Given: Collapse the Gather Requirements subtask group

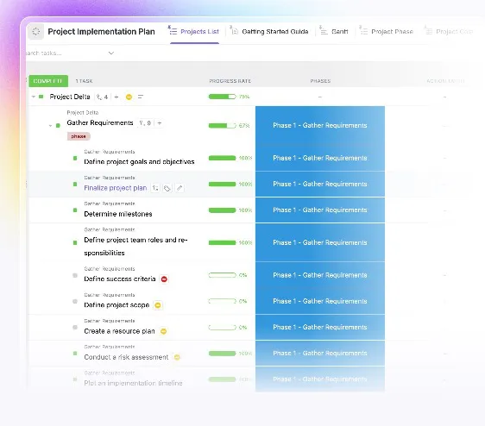Looking at the screenshot, I should tap(50, 126).
